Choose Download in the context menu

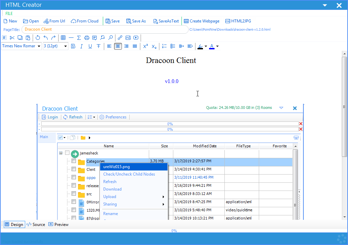pos(112,189)
